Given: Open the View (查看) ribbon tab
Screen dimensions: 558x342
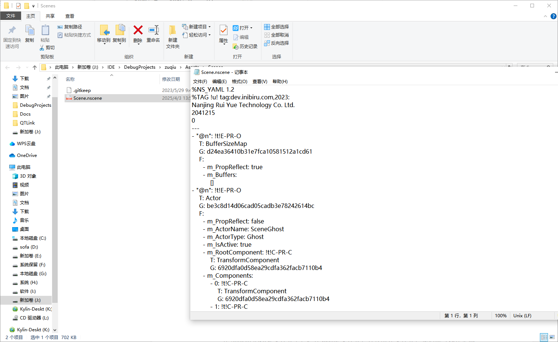Looking at the screenshot, I should 69,16.
